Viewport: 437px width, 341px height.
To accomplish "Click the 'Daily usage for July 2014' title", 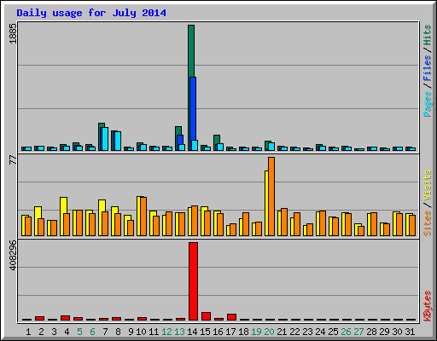I will 91,13.
